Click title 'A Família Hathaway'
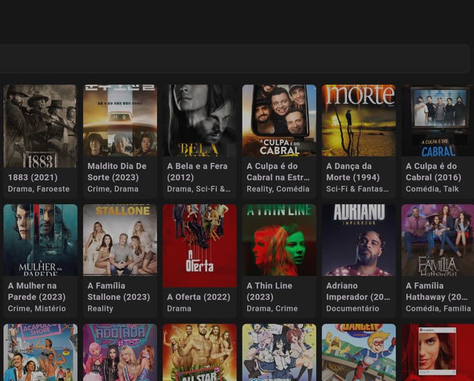The width and height of the screenshot is (474, 381). coord(437,291)
